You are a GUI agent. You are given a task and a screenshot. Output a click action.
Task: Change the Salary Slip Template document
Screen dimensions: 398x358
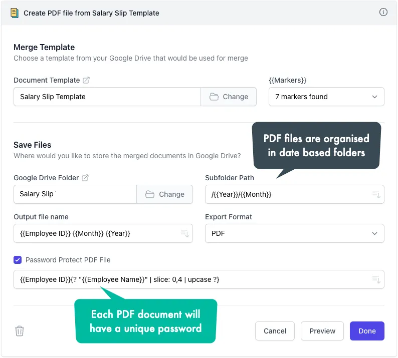(229, 97)
